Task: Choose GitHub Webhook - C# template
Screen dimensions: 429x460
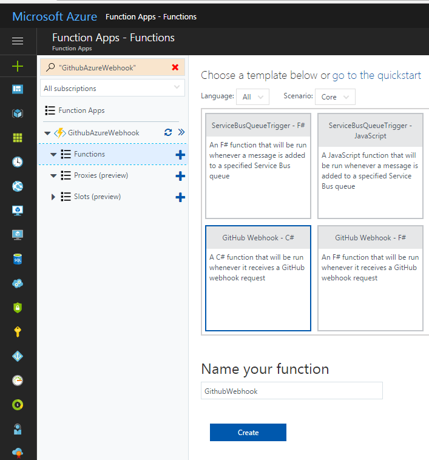Action: pyautogui.click(x=258, y=278)
